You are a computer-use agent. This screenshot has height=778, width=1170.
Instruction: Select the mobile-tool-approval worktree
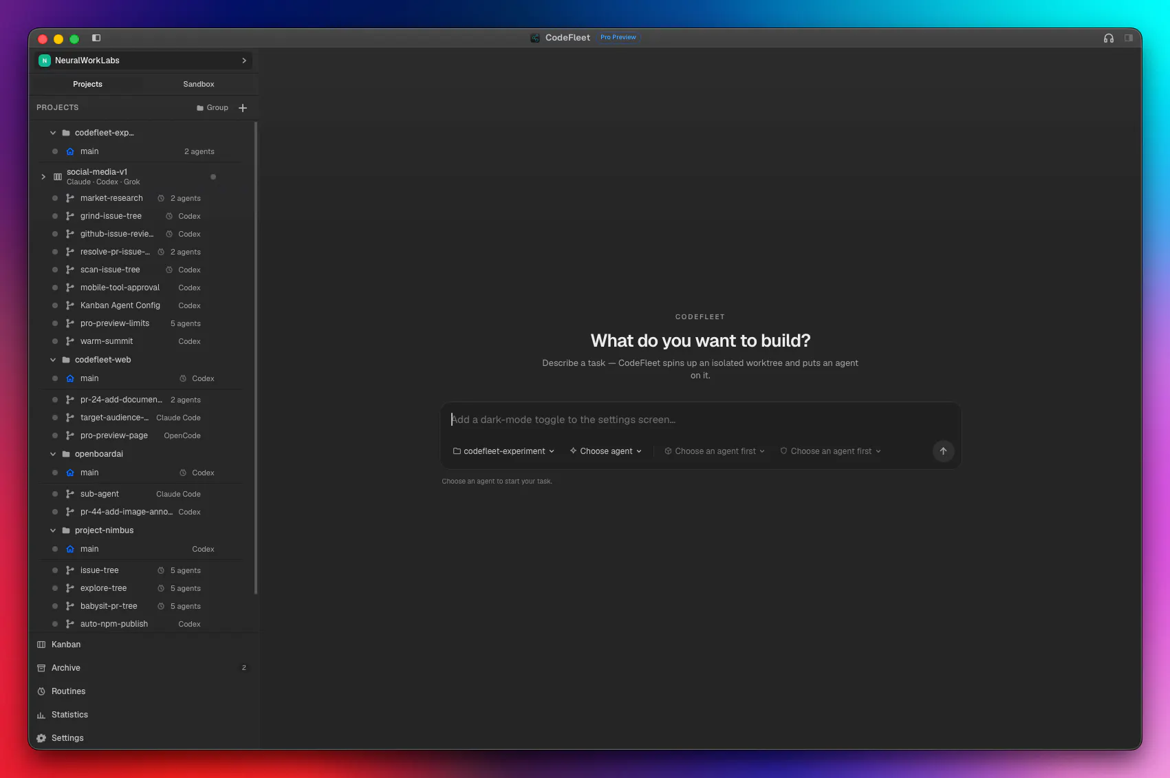click(142, 288)
